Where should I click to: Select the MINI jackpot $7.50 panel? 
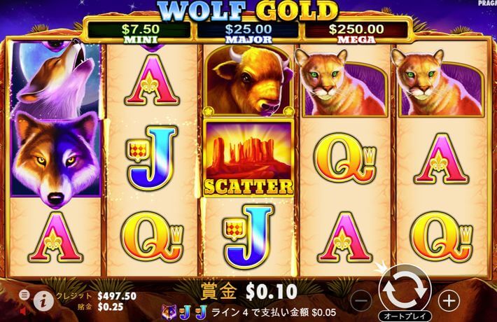click(x=140, y=33)
